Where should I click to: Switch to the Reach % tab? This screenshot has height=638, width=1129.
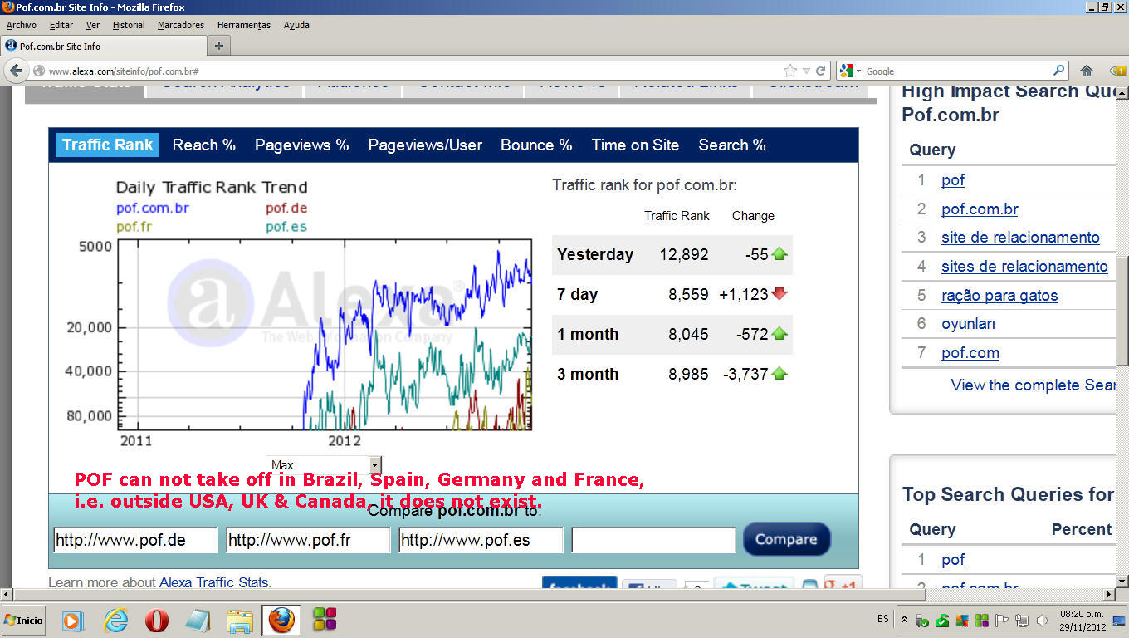[x=203, y=145]
